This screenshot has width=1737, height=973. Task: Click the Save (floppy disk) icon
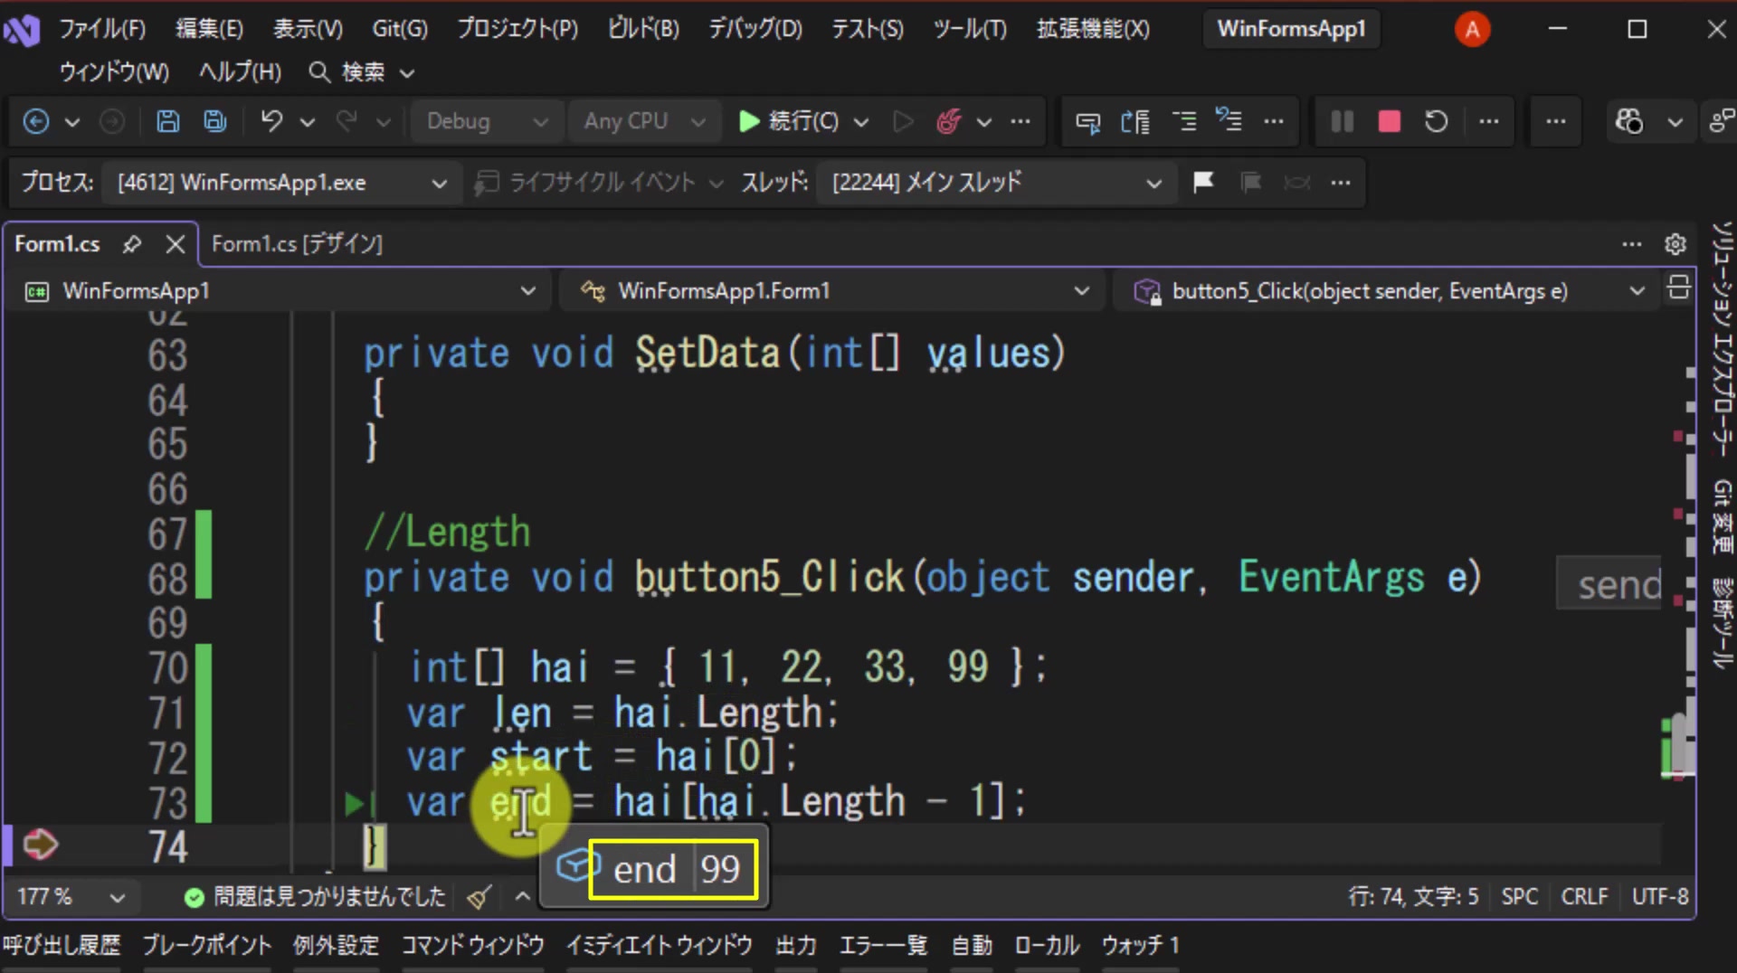coord(167,121)
